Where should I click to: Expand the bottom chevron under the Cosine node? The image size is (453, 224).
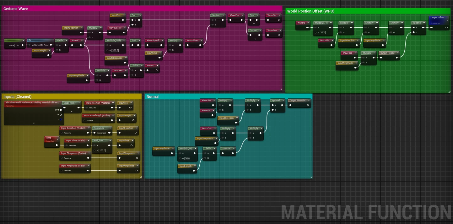tap(255, 39)
